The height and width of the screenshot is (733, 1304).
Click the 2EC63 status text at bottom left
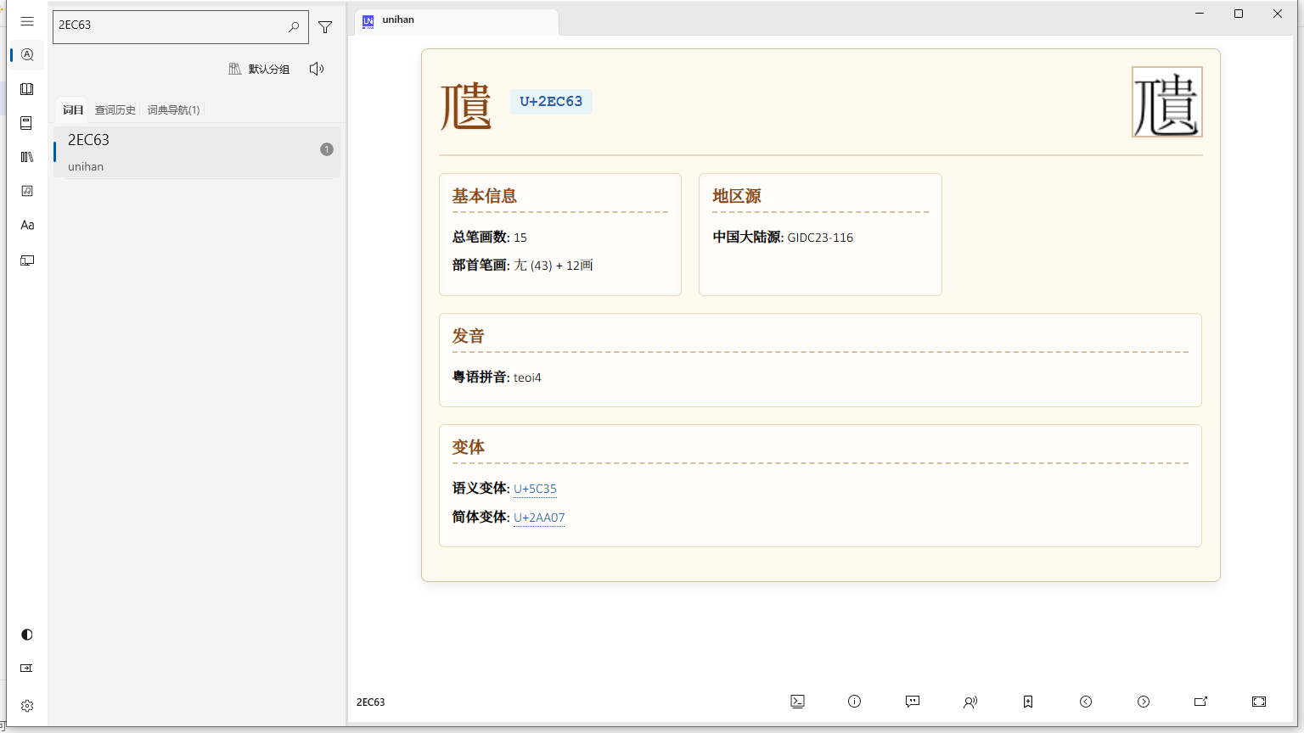coord(370,702)
